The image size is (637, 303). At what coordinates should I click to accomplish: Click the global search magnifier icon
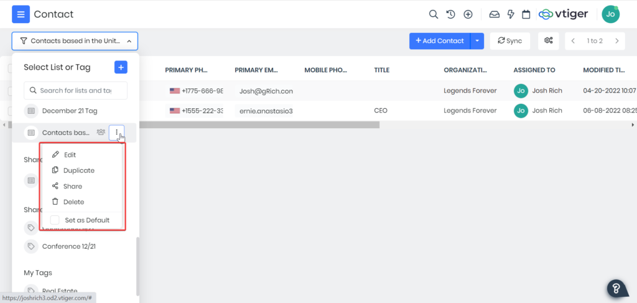coord(434,14)
